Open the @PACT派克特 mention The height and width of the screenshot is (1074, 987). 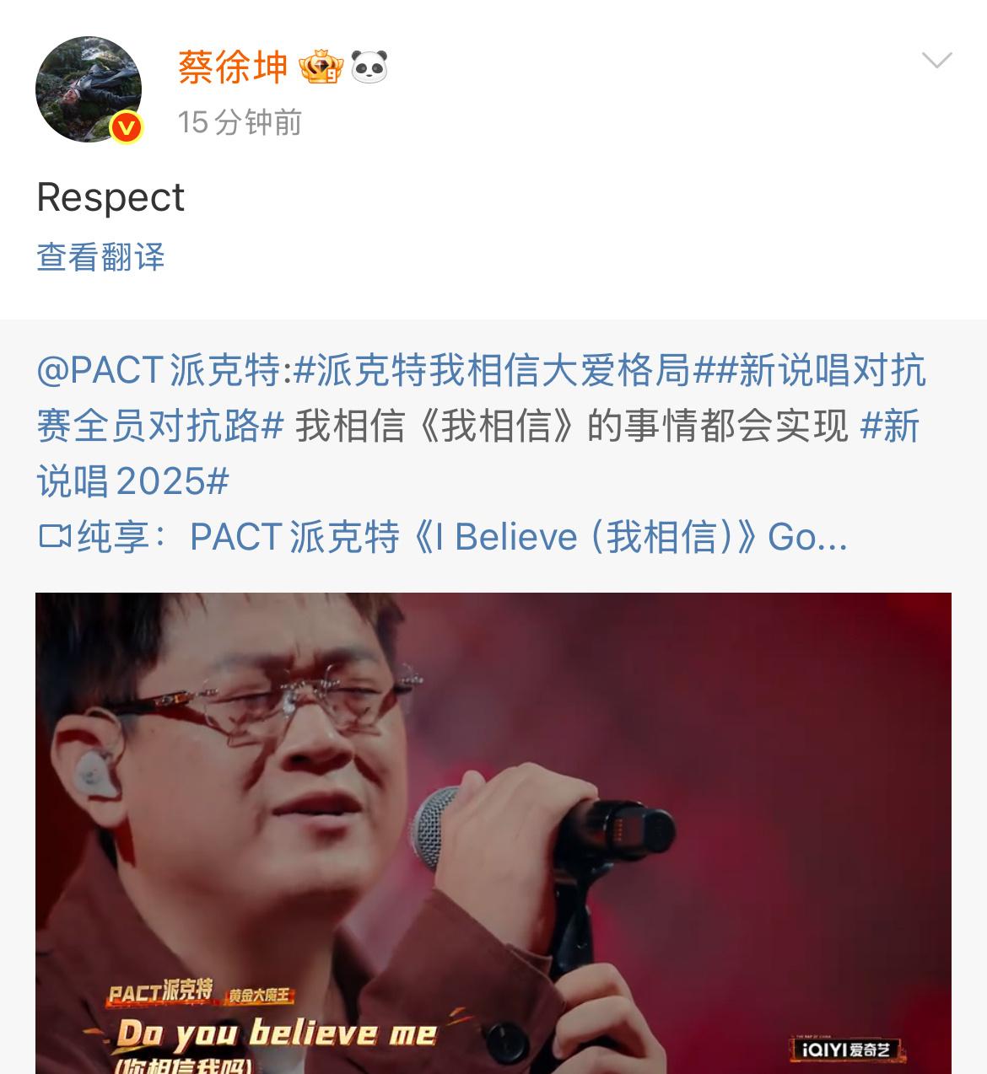(159, 370)
